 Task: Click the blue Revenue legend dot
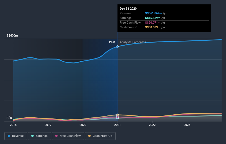(9, 136)
